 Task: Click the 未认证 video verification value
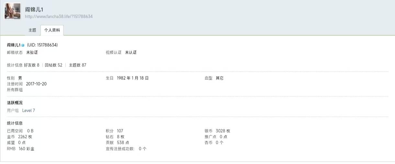131,53
